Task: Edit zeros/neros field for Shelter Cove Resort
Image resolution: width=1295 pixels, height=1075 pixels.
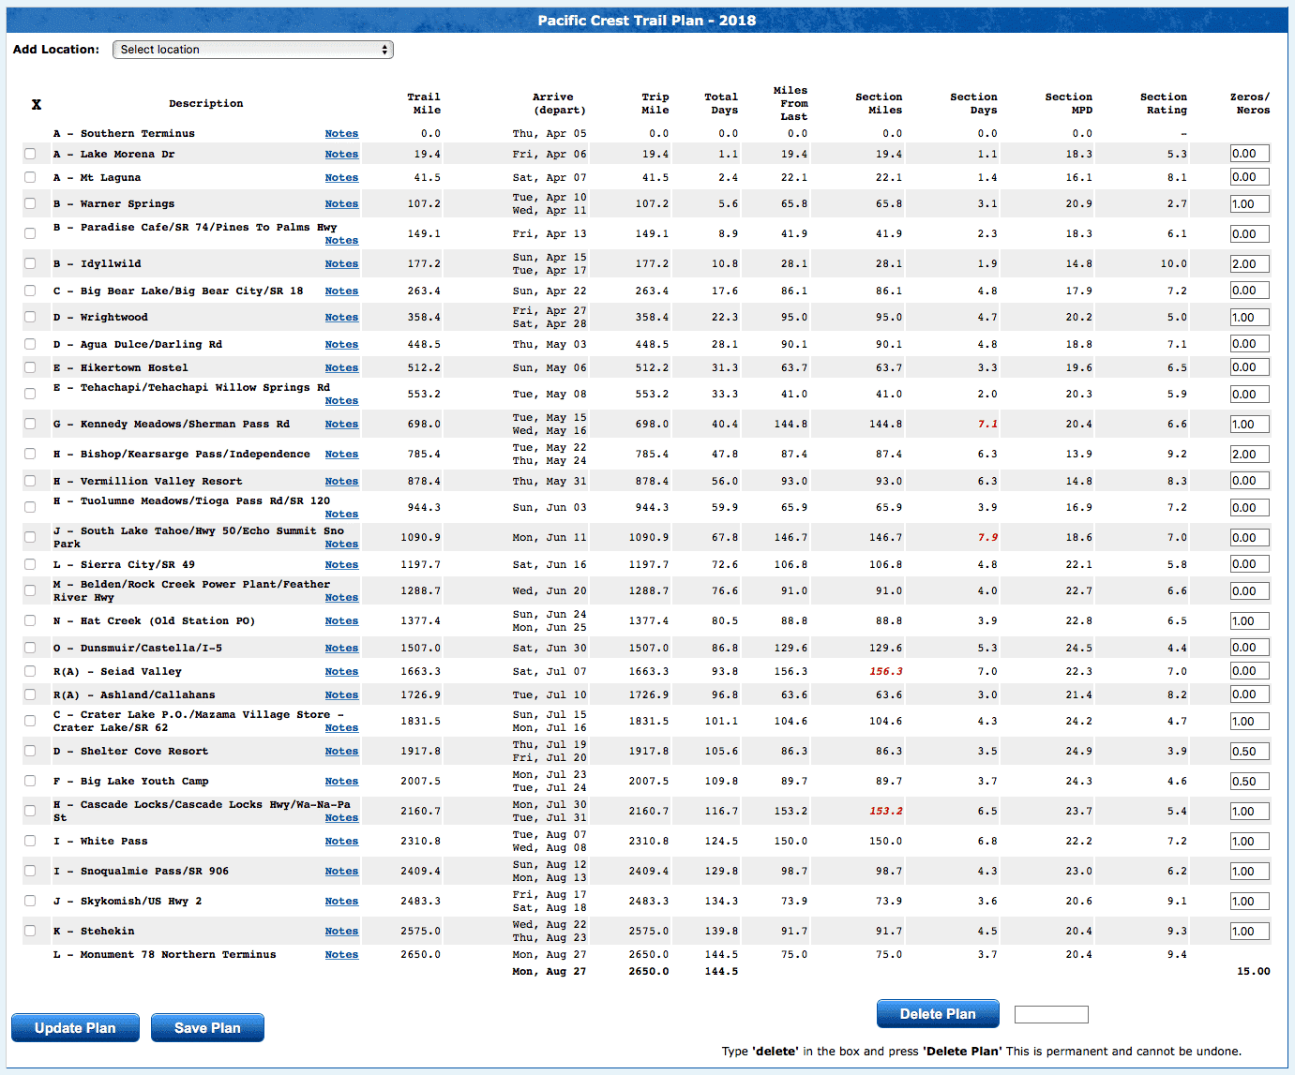Action: click(x=1249, y=751)
